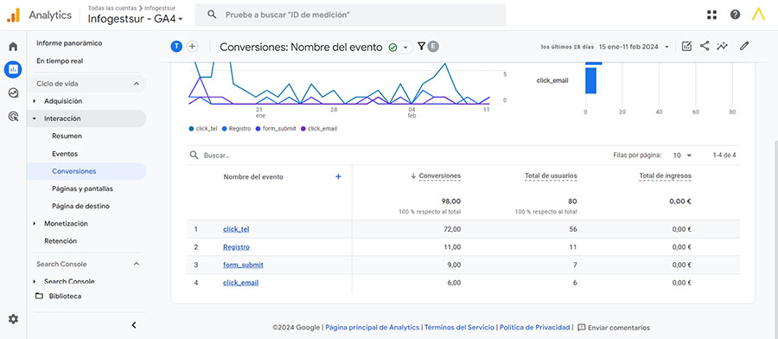Image resolution: width=778 pixels, height=339 pixels.
Task: Select Páginas y pantallas menu item
Action: click(82, 189)
